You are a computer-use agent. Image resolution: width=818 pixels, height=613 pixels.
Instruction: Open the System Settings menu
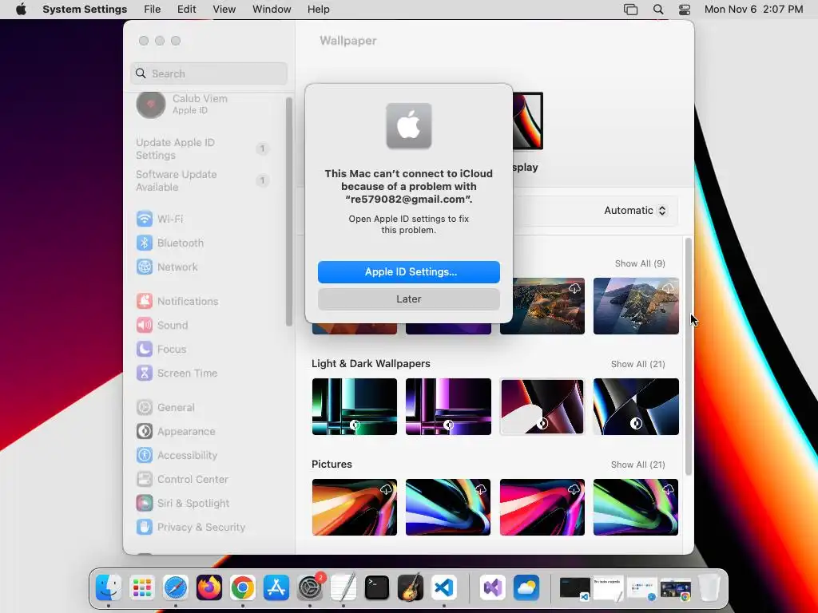click(85, 10)
